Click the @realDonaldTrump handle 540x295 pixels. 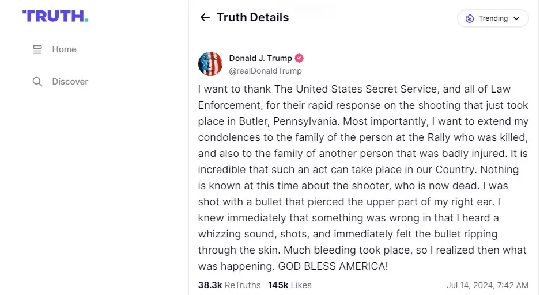click(265, 71)
